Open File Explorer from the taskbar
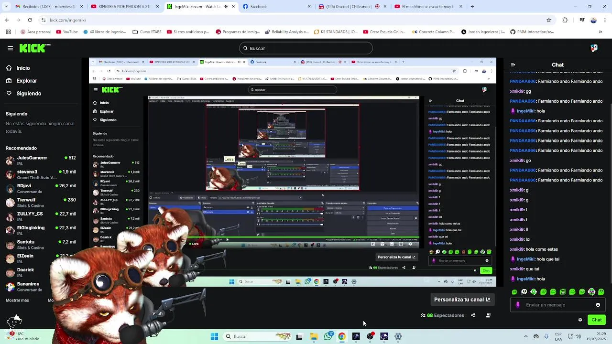612x344 pixels. (x=314, y=336)
